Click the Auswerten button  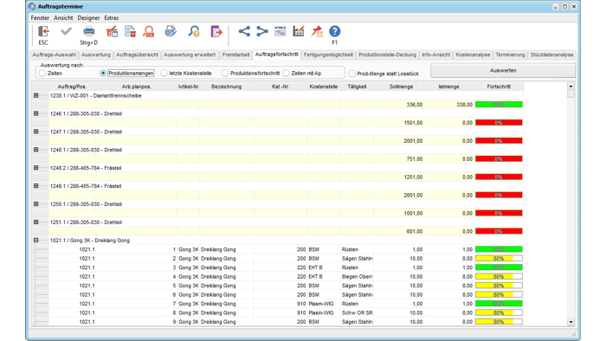pos(503,71)
